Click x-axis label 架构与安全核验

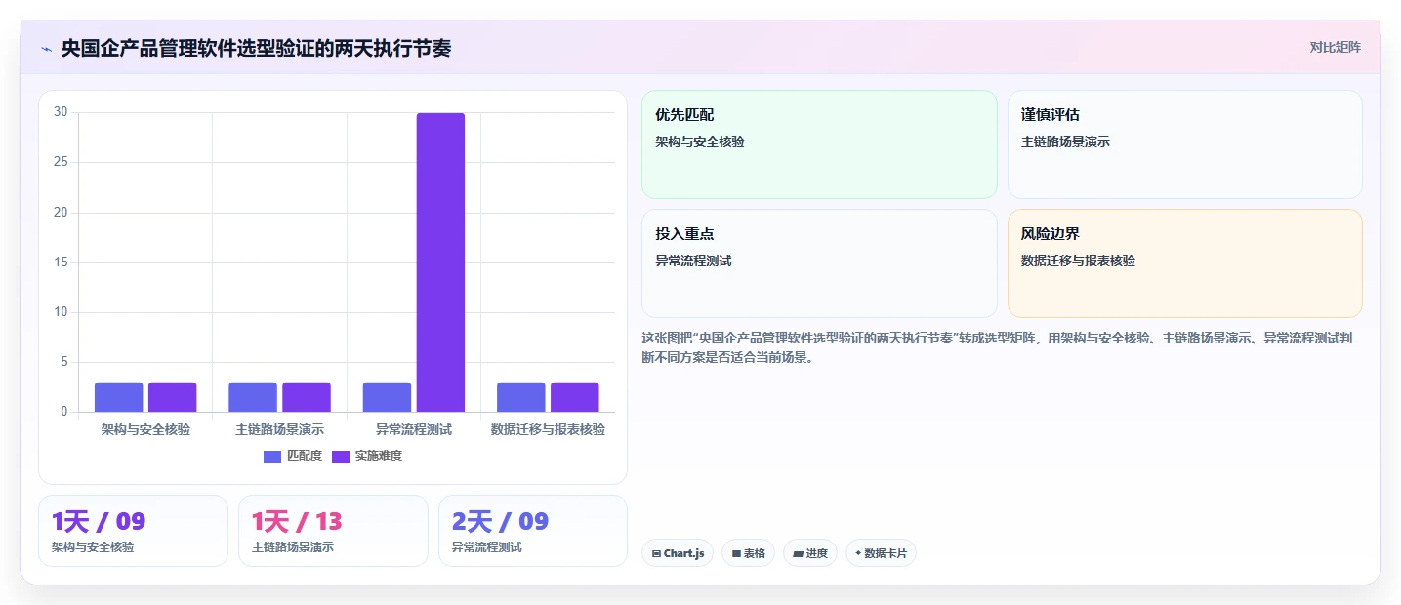(x=145, y=429)
